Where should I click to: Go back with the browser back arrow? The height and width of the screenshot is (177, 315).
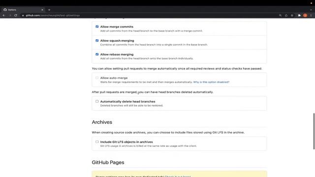tap(4, 15)
